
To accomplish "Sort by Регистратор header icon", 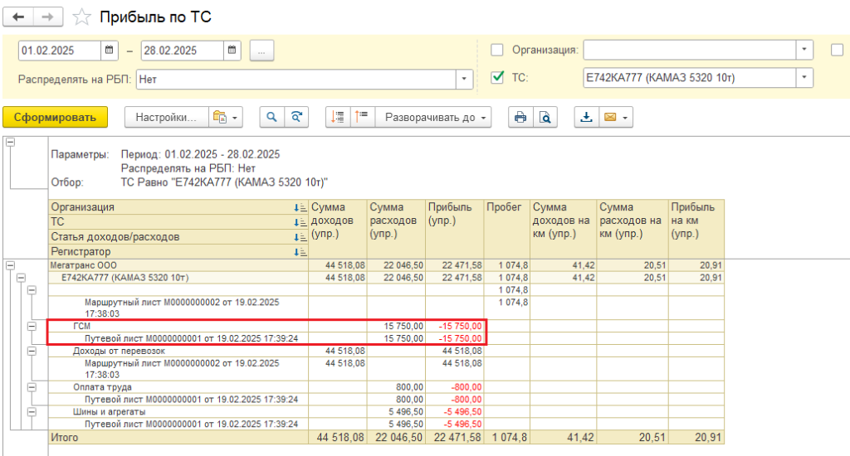I will (x=300, y=252).
